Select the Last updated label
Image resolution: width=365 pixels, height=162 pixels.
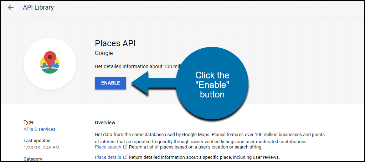tap(37, 140)
